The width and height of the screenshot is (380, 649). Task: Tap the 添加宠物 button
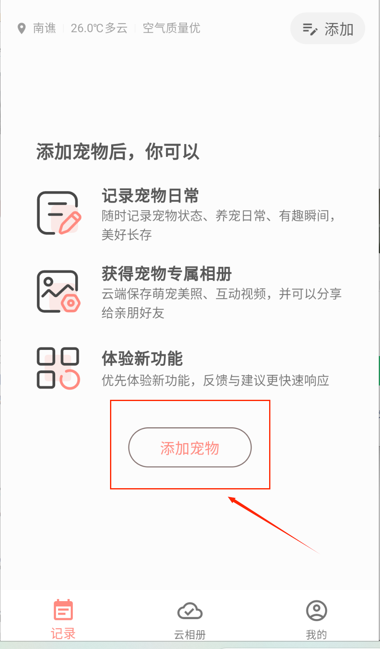(190, 447)
